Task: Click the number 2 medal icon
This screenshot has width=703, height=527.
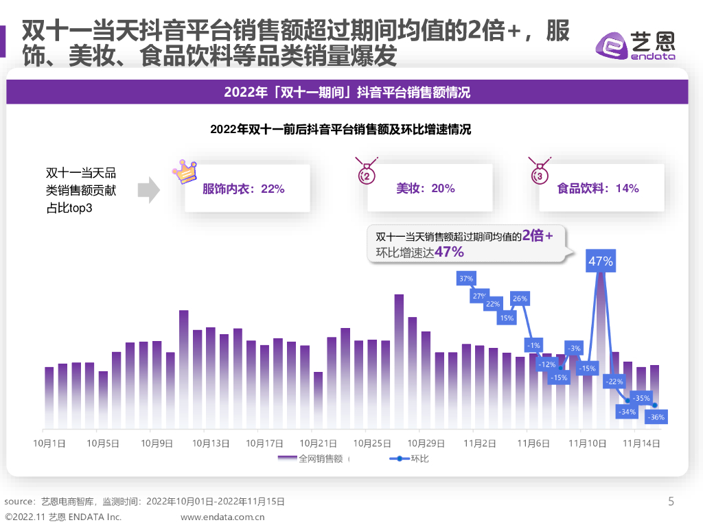Action: 367,171
